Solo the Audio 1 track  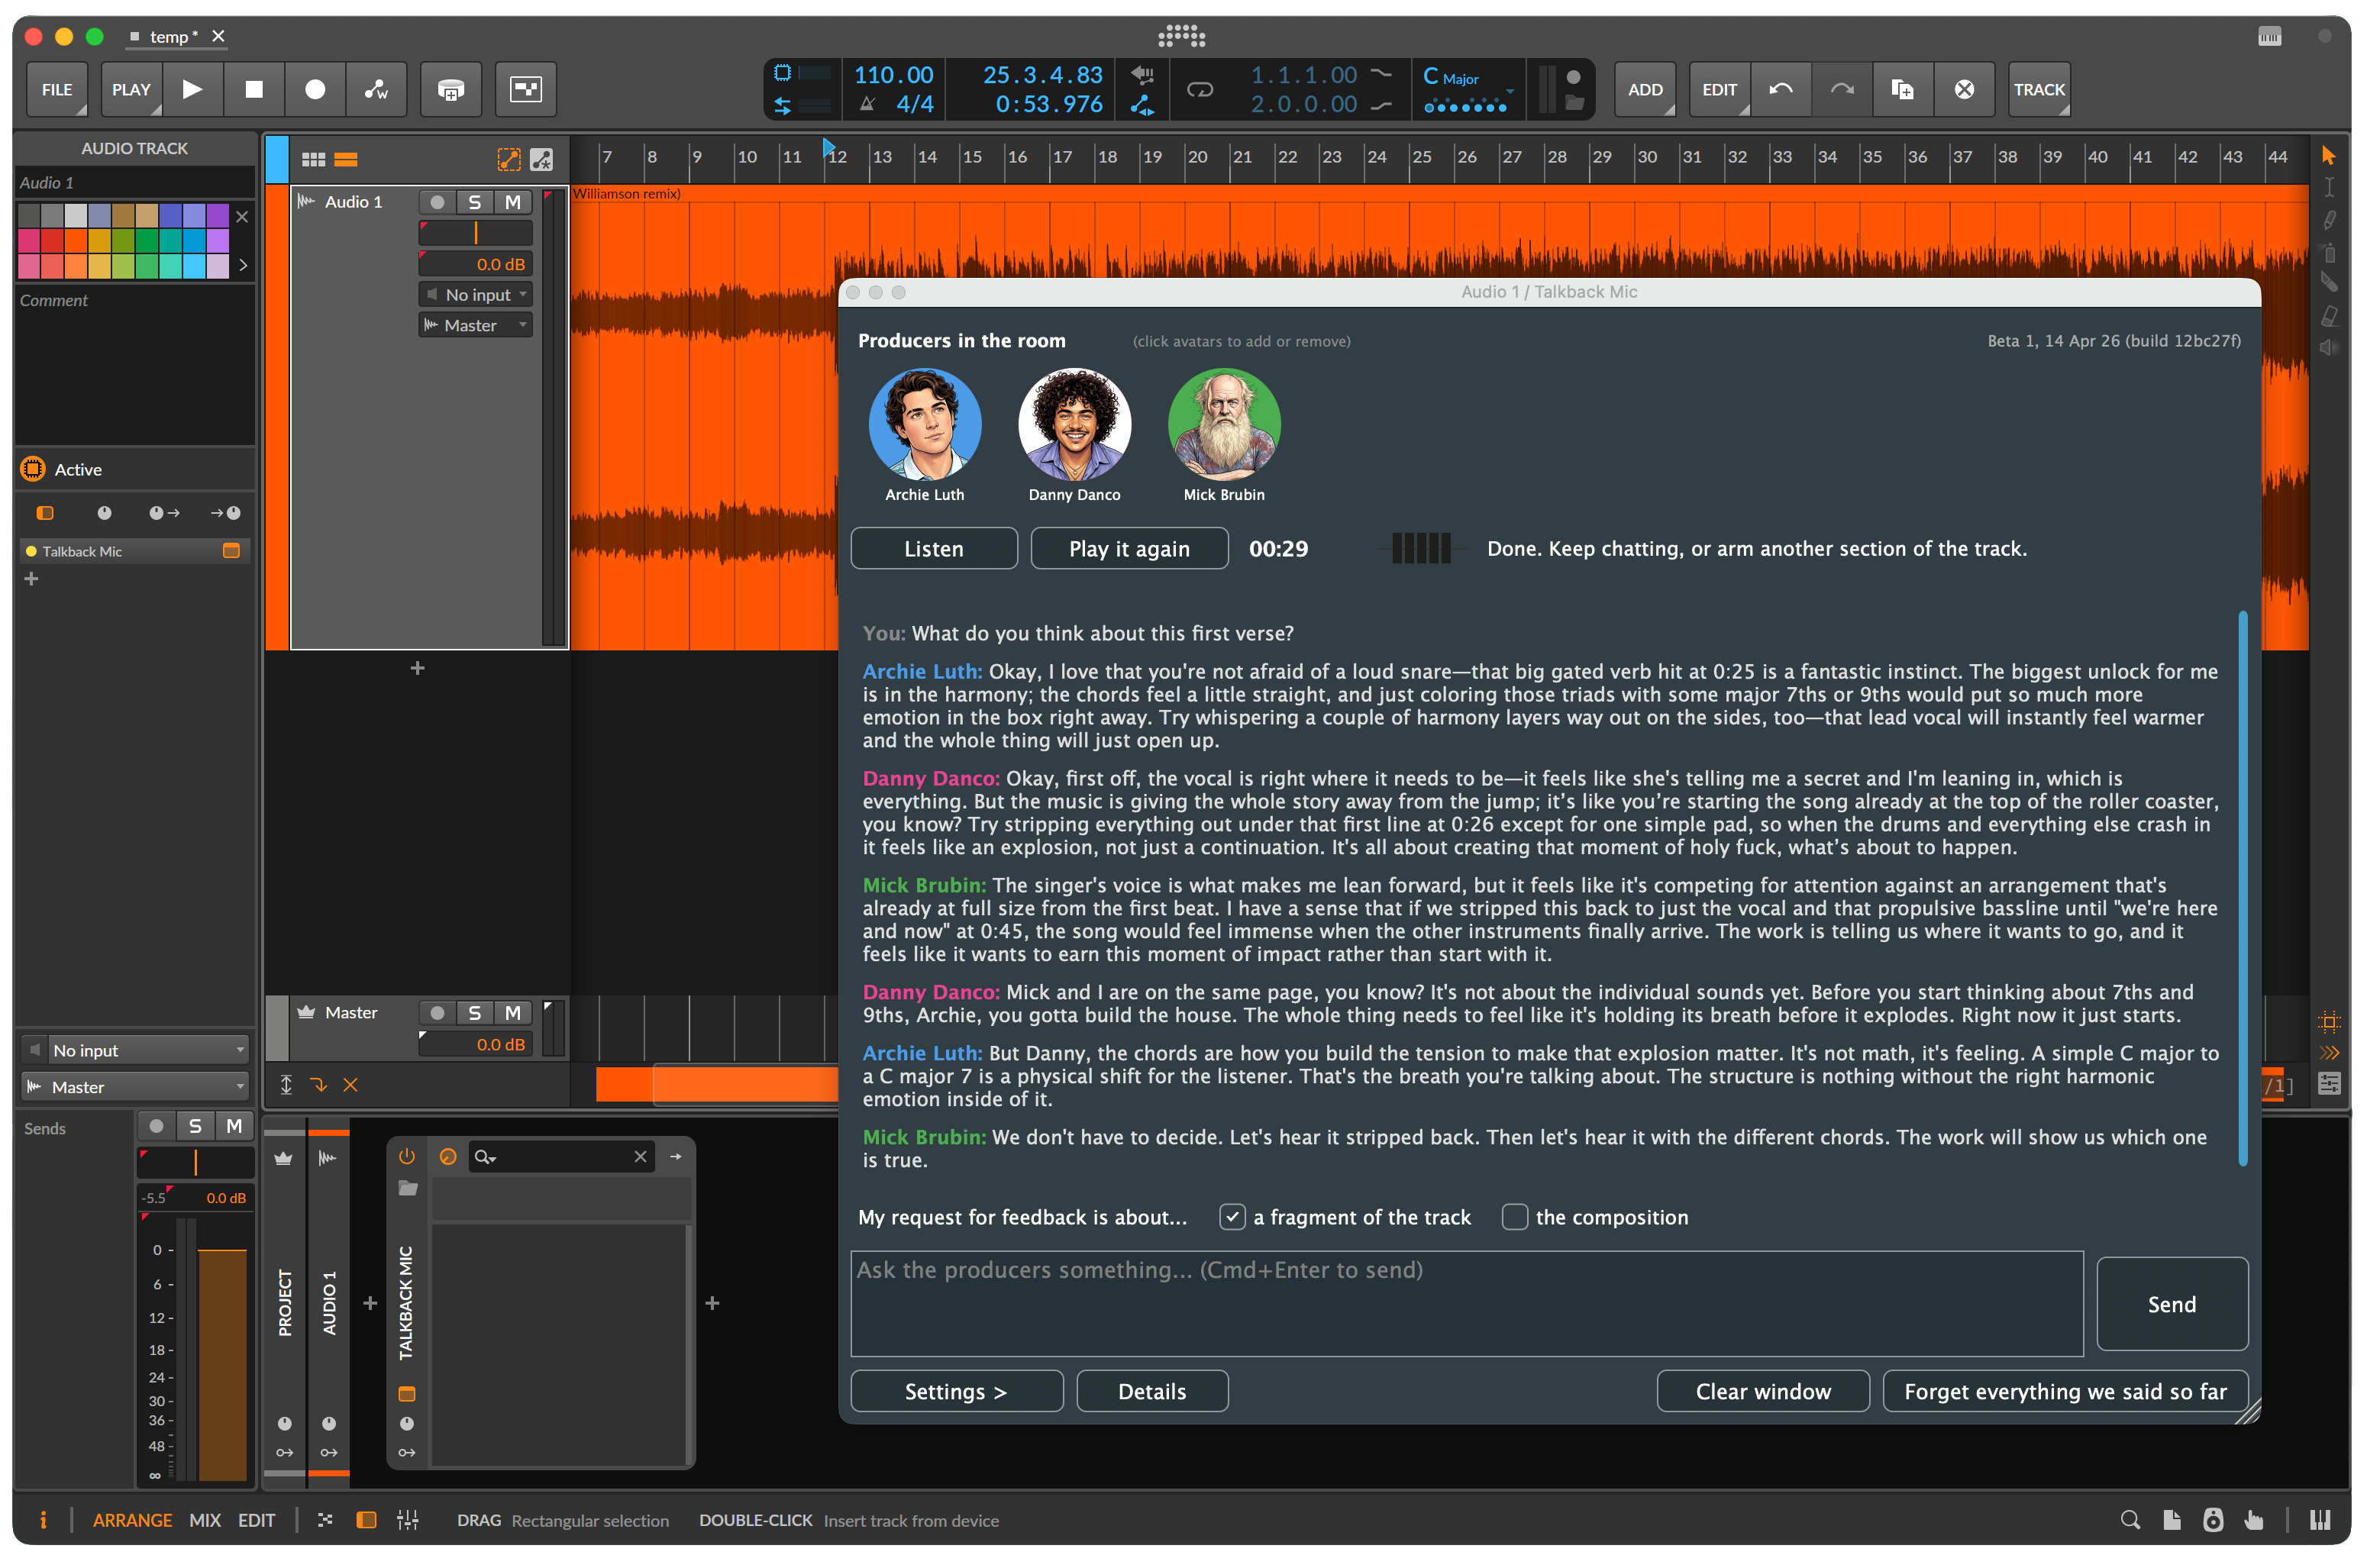point(475,201)
